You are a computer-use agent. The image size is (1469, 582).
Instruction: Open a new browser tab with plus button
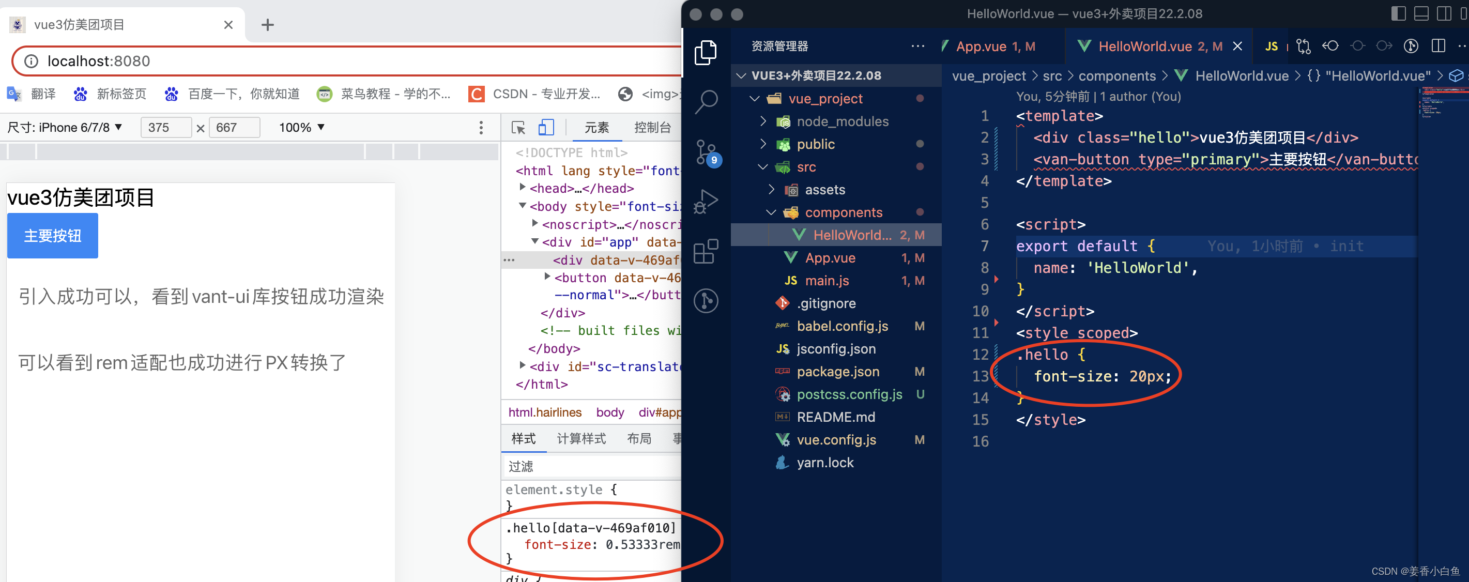pos(267,24)
